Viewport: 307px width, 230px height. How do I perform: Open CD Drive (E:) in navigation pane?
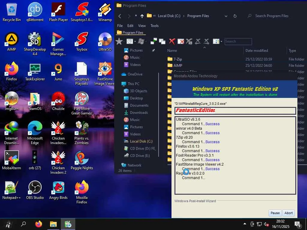click(137, 156)
